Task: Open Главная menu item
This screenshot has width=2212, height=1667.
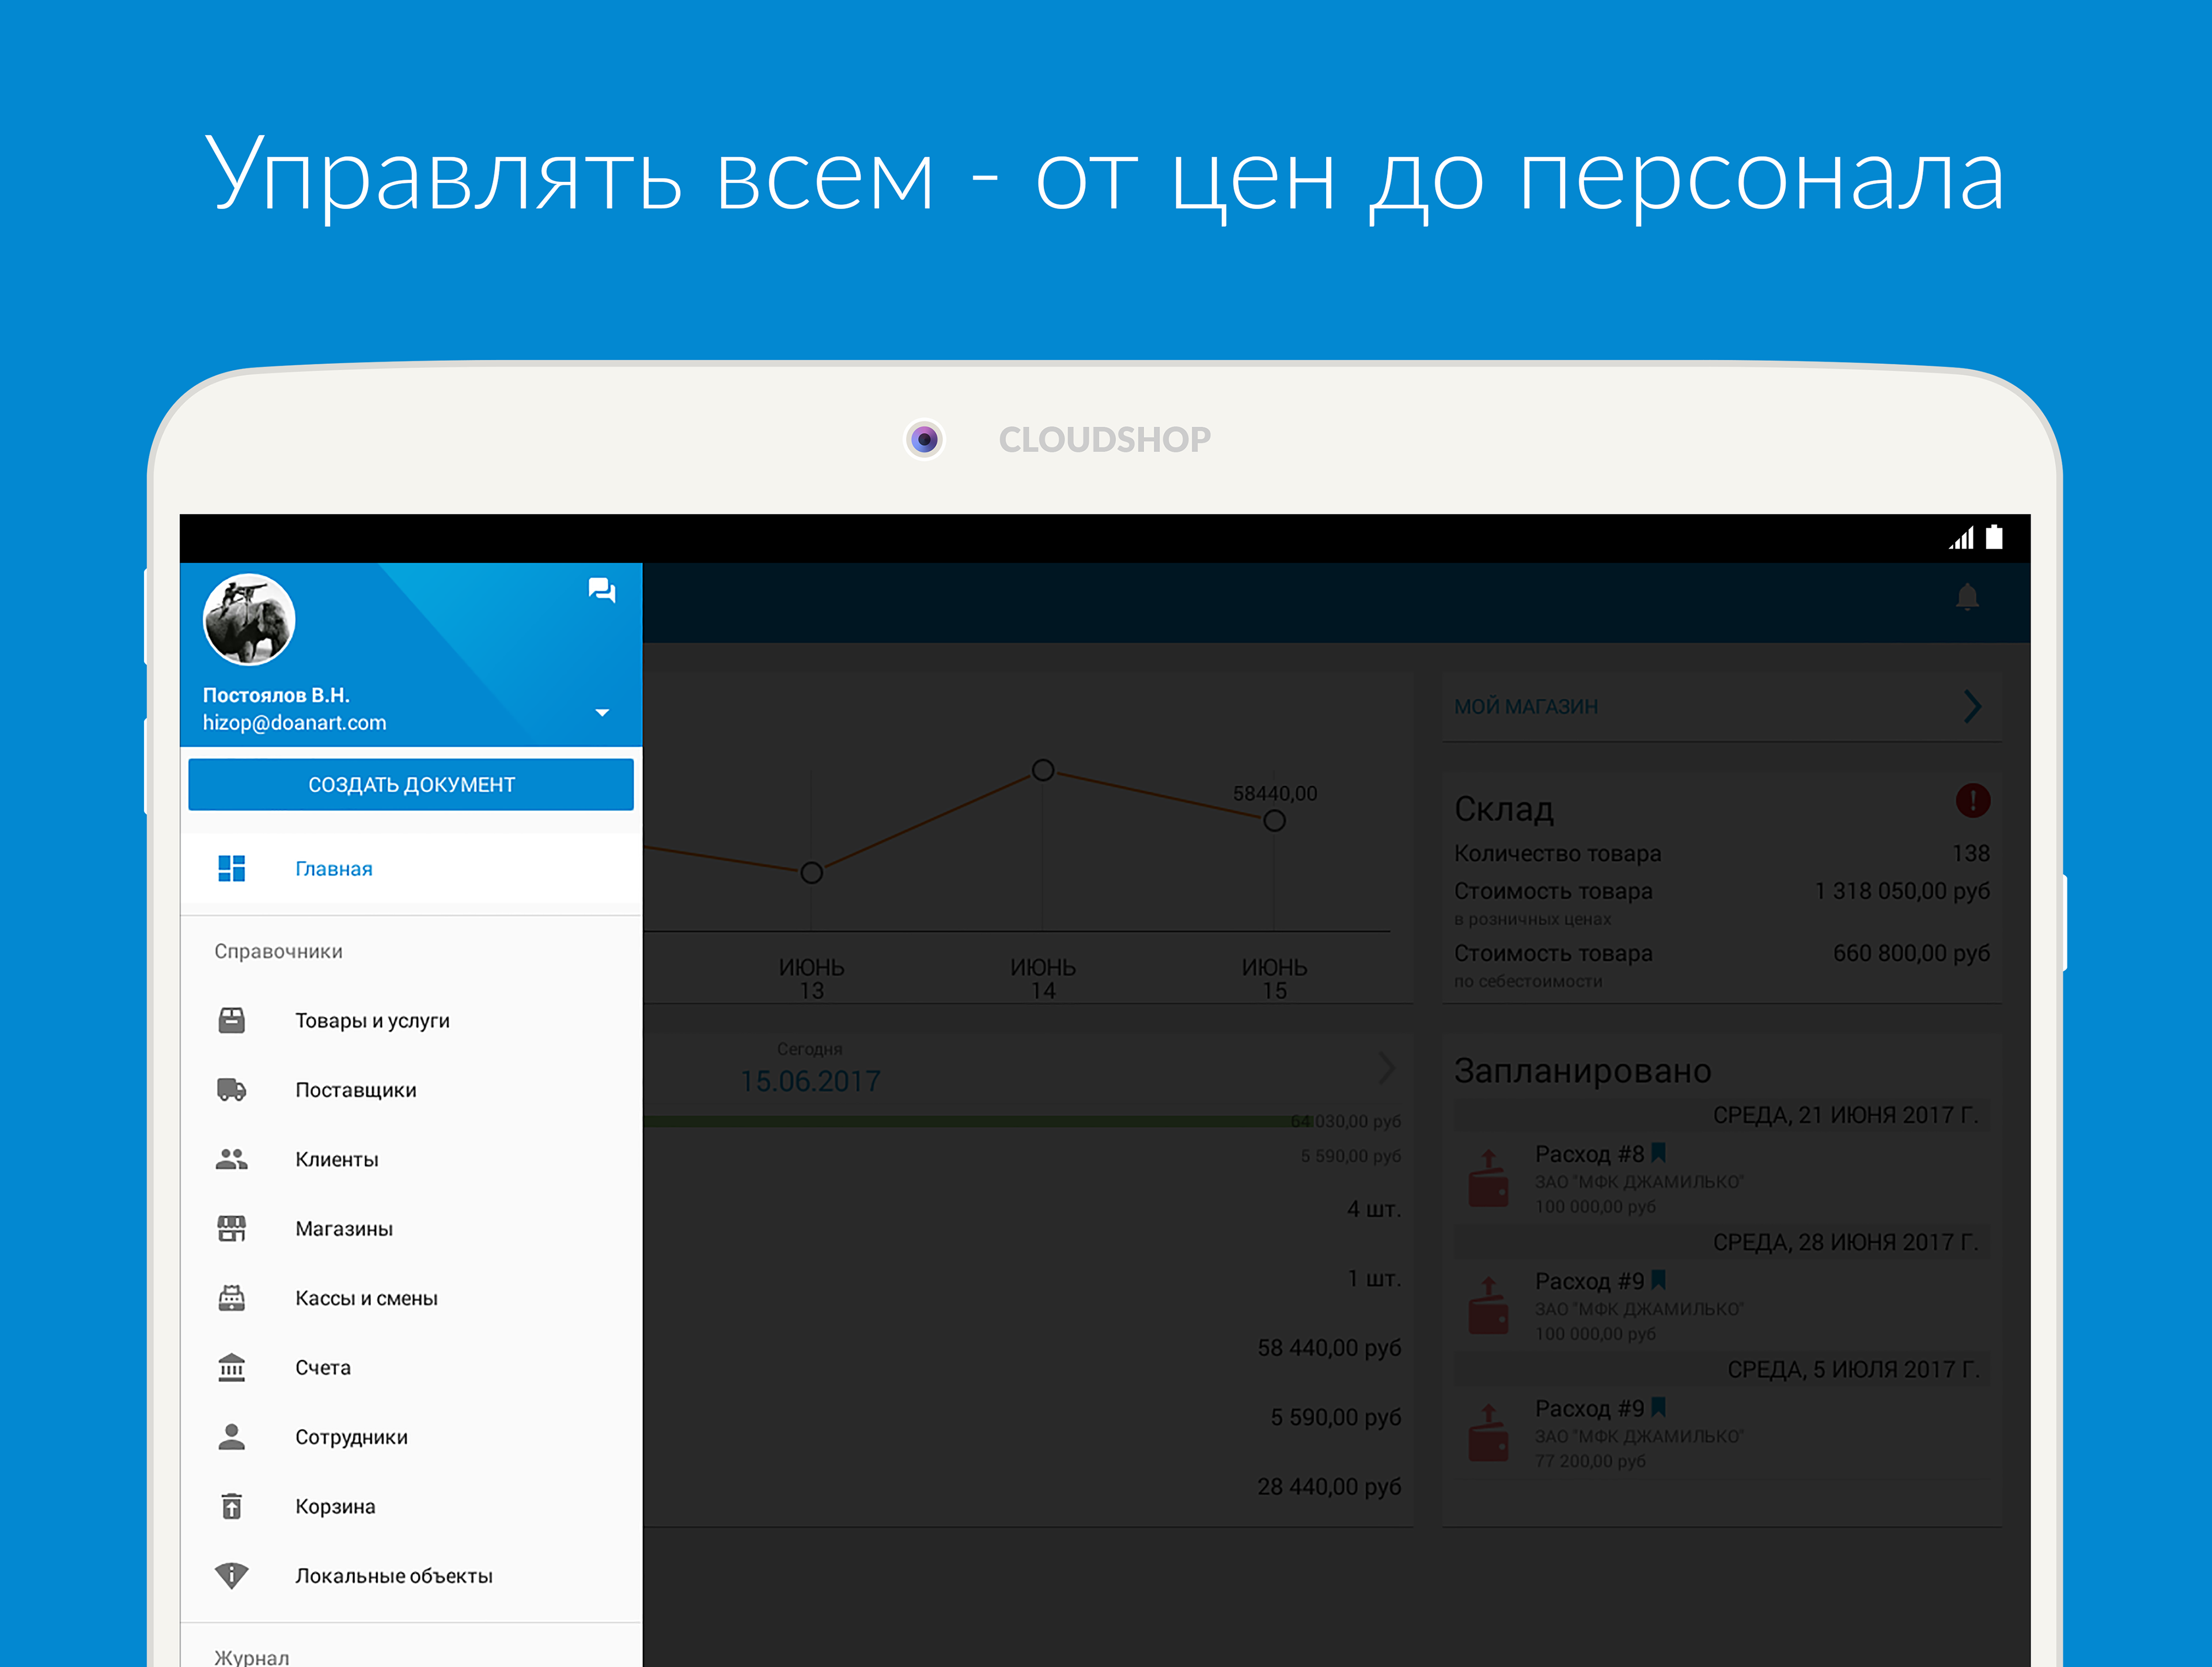Action: tap(411, 868)
